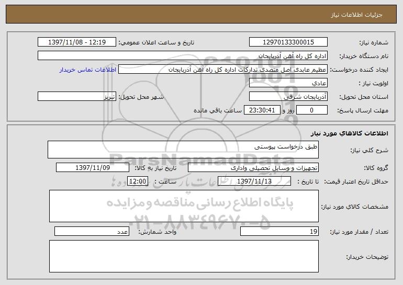Click the remaining time field 23:30:41
Screen dimensions: 403x285
coord(262,110)
